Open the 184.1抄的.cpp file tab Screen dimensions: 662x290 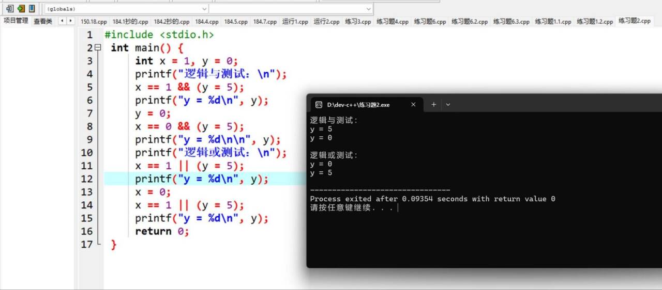point(130,22)
